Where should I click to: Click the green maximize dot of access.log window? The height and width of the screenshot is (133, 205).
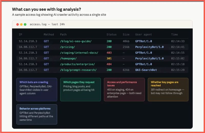pos(25,24)
